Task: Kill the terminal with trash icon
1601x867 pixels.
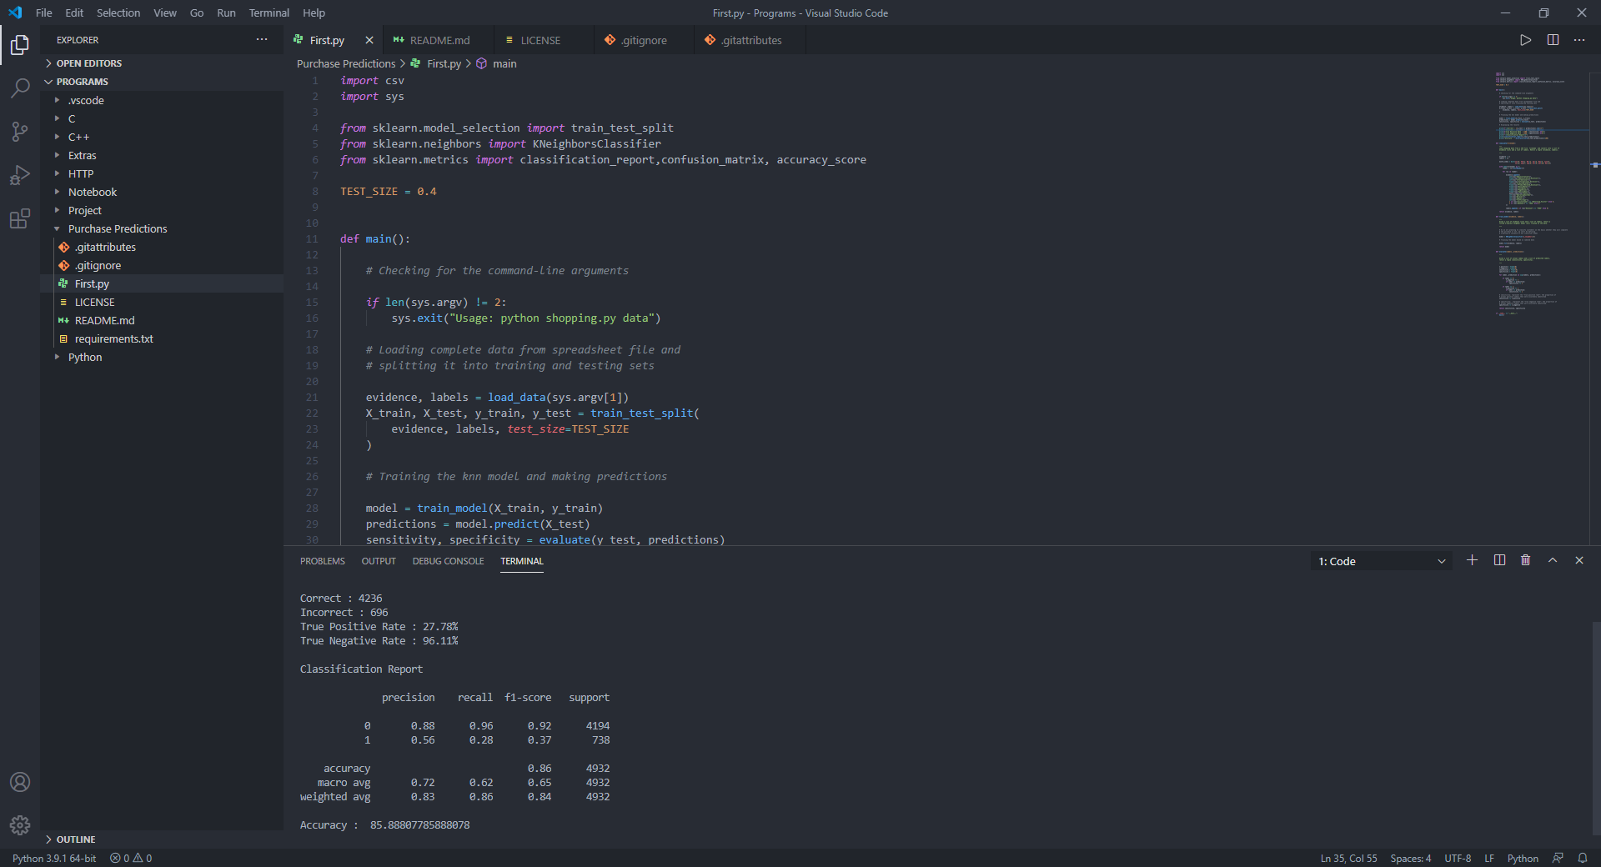Action: pos(1525,560)
